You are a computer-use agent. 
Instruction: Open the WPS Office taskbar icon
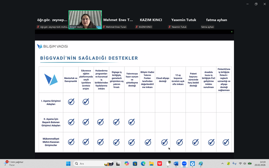coord(160,163)
